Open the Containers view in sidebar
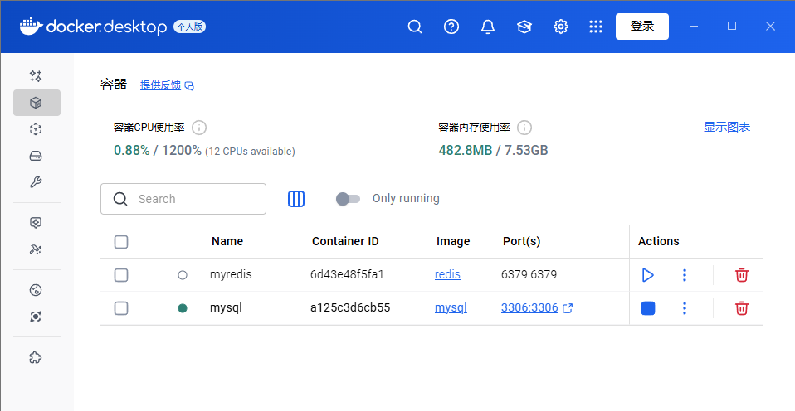 (36, 103)
